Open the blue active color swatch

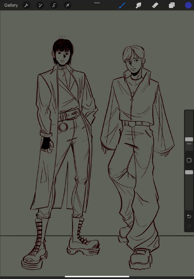188,5
